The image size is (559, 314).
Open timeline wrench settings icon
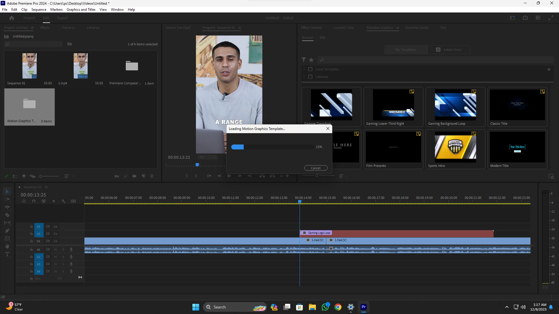click(x=63, y=201)
